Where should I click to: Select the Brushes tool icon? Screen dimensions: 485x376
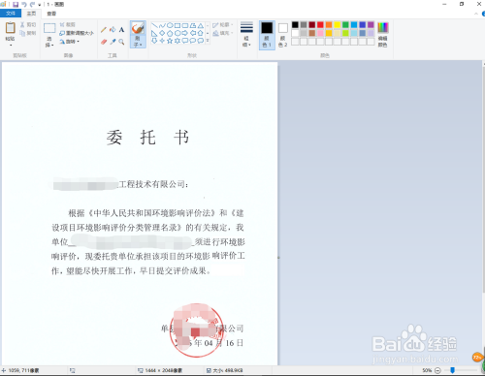click(x=138, y=28)
